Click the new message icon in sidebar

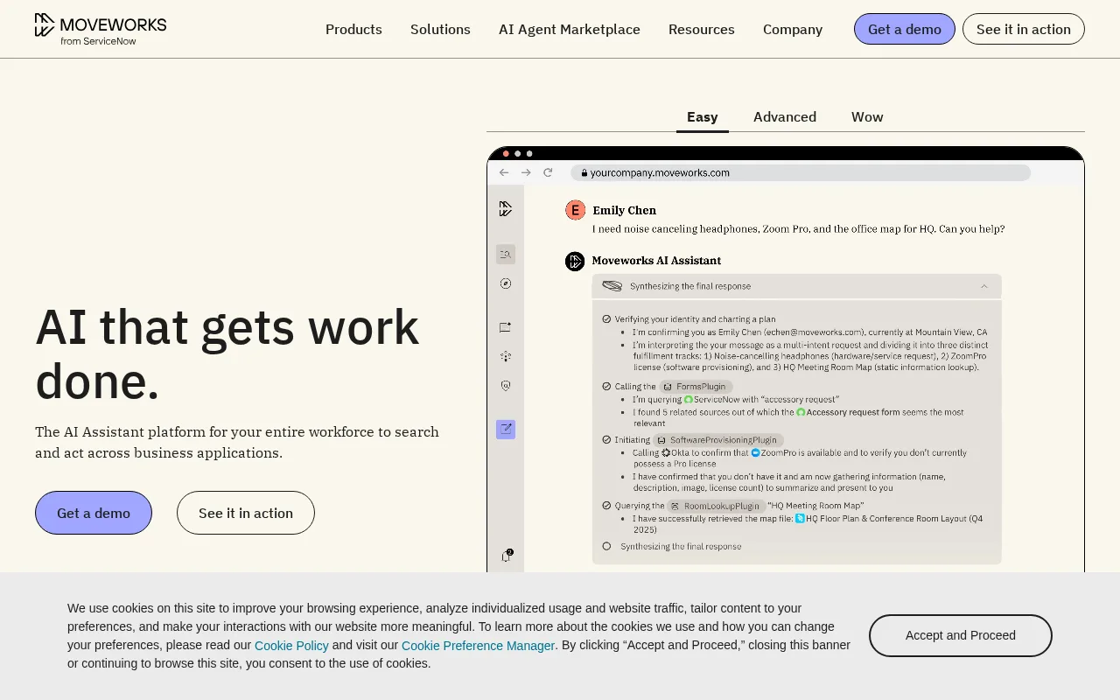pyautogui.click(x=506, y=327)
